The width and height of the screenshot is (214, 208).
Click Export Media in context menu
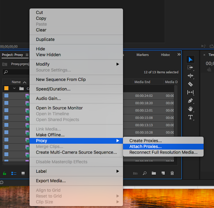[51, 181]
